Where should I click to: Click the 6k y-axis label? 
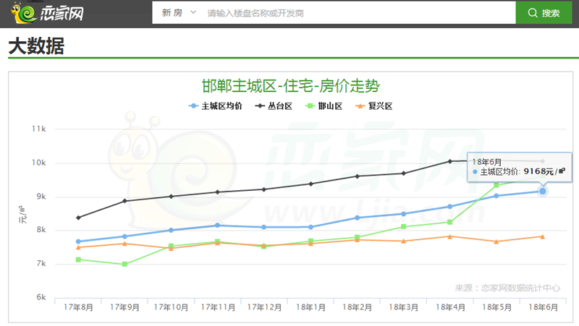click(x=41, y=297)
